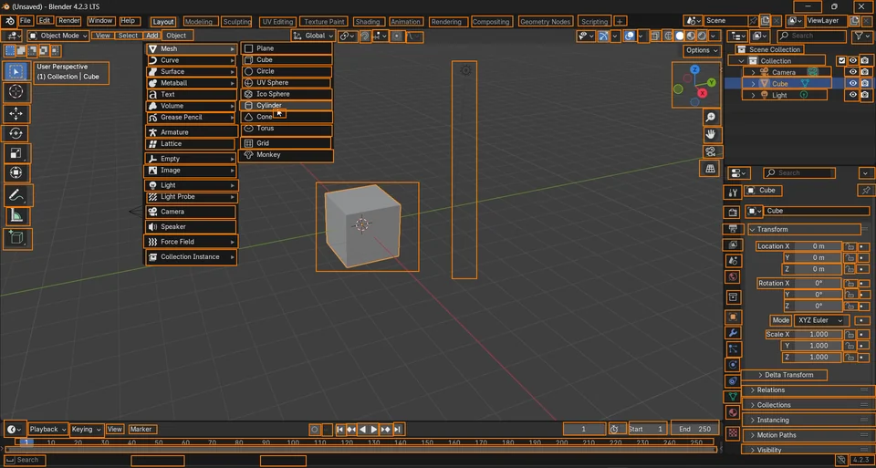
Task: Select the Rotate tool in left toolbar
Action: click(16, 133)
